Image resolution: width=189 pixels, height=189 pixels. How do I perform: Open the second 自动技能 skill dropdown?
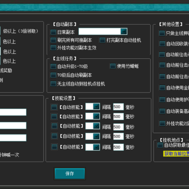pyautogui.click(x=96, y=116)
